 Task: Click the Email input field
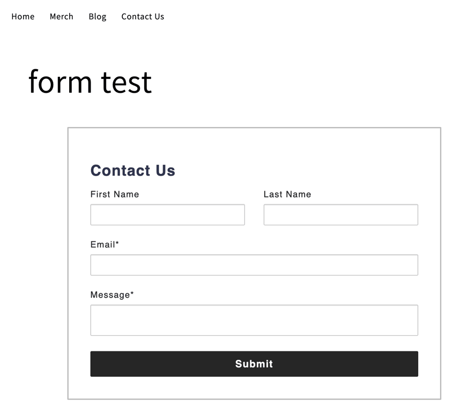pyautogui.click(x=254, y=265)
